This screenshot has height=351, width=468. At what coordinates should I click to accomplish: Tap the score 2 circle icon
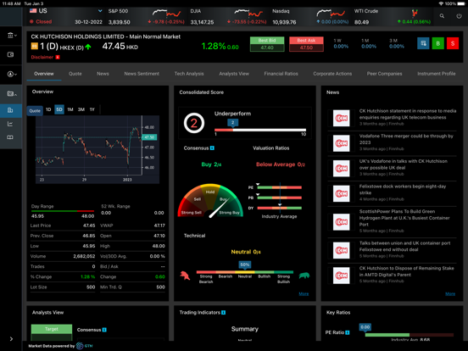194,123
